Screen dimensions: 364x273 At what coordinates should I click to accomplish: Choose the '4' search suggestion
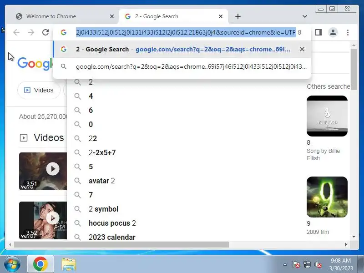(x=91, y=96)
